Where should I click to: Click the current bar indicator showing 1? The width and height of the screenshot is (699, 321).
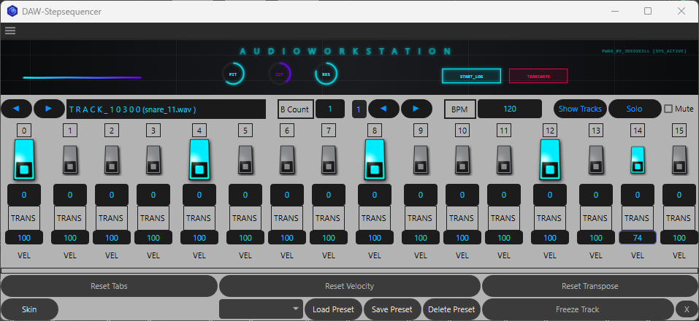click(359, 109)
